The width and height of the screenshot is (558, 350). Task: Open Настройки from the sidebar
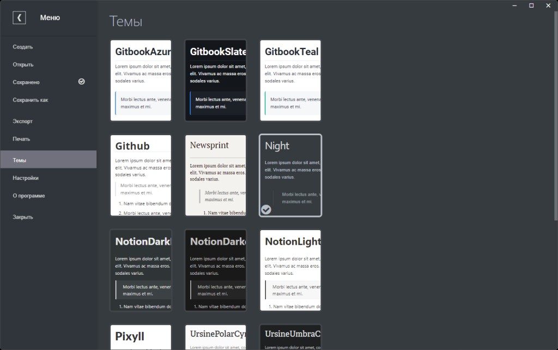point(48,178)
